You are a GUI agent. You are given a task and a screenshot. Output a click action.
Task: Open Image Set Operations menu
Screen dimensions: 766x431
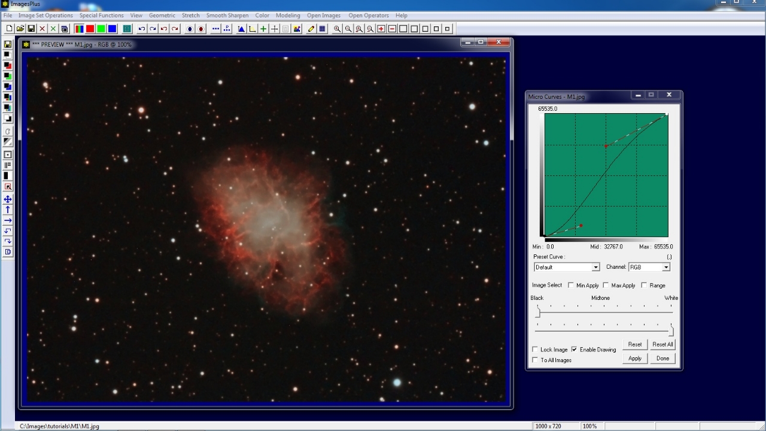[45, 16]
